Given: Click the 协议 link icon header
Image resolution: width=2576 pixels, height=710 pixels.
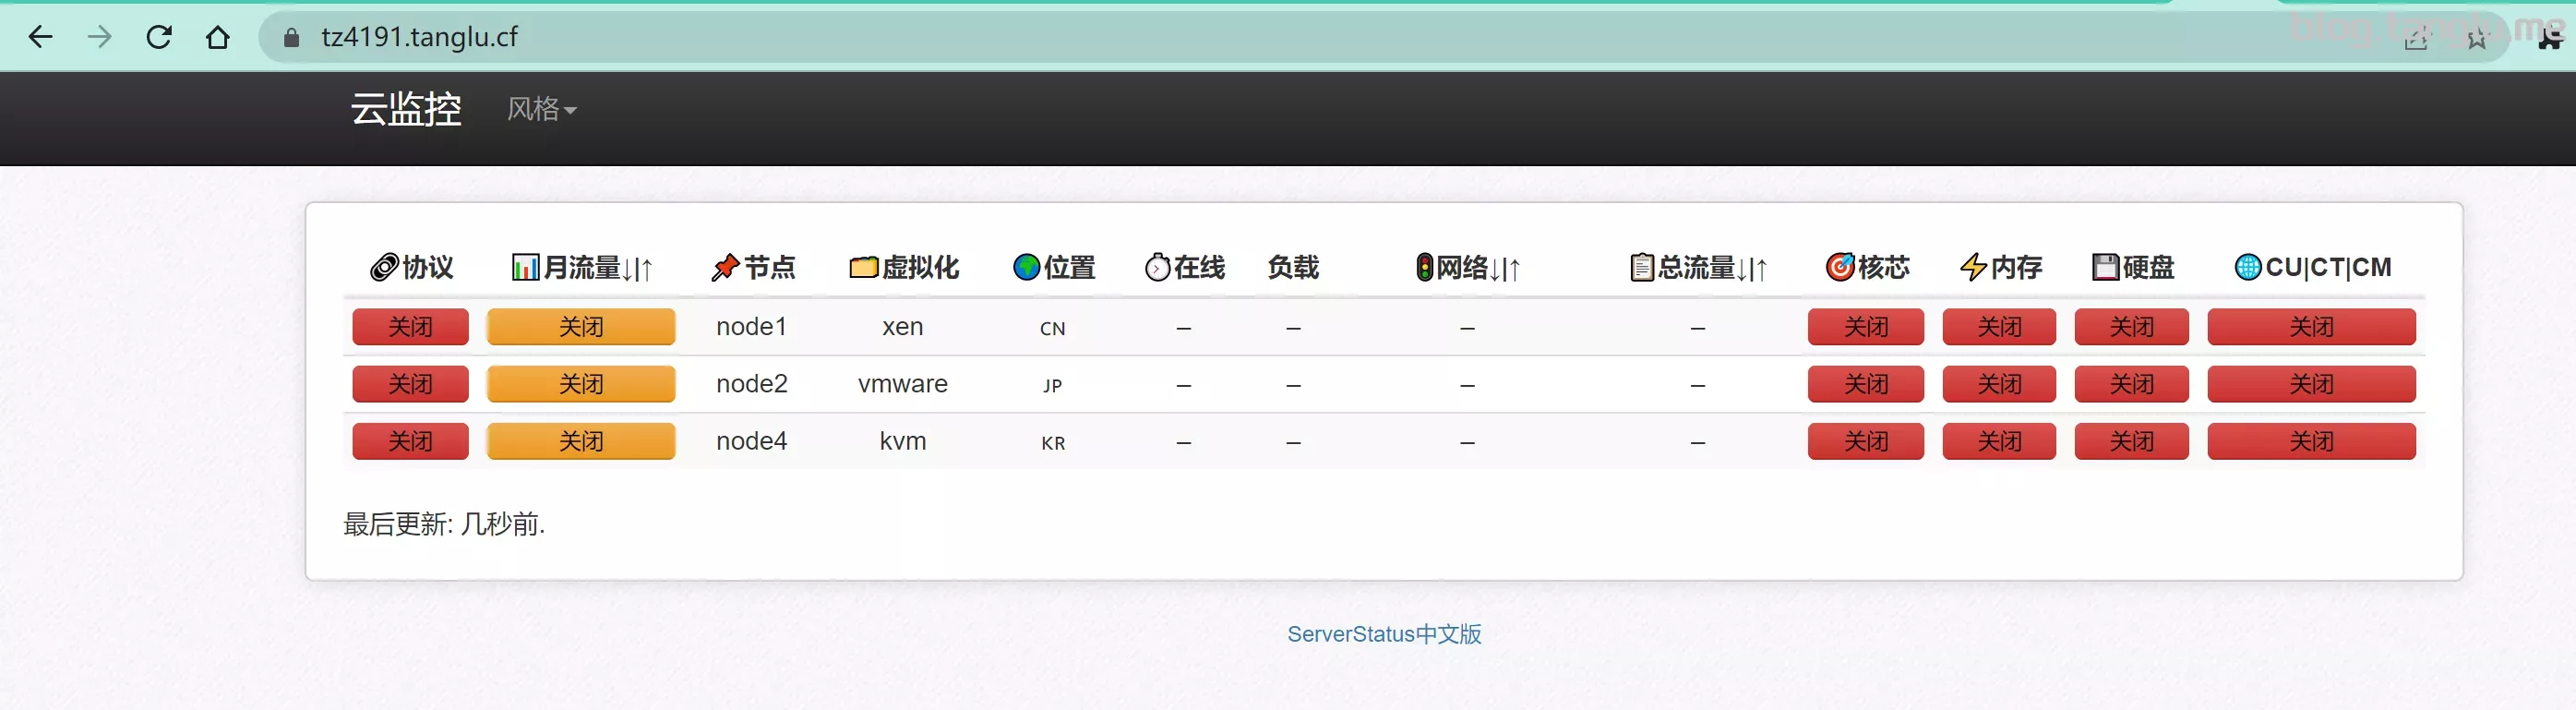Looking at the screenshot, I should (411, 267).
